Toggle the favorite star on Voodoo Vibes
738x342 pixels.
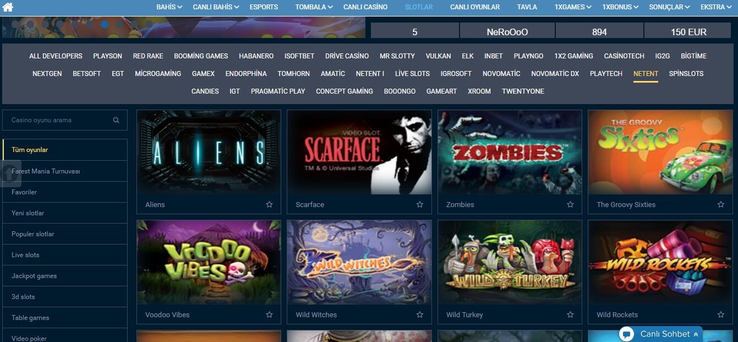coord(269,314)
